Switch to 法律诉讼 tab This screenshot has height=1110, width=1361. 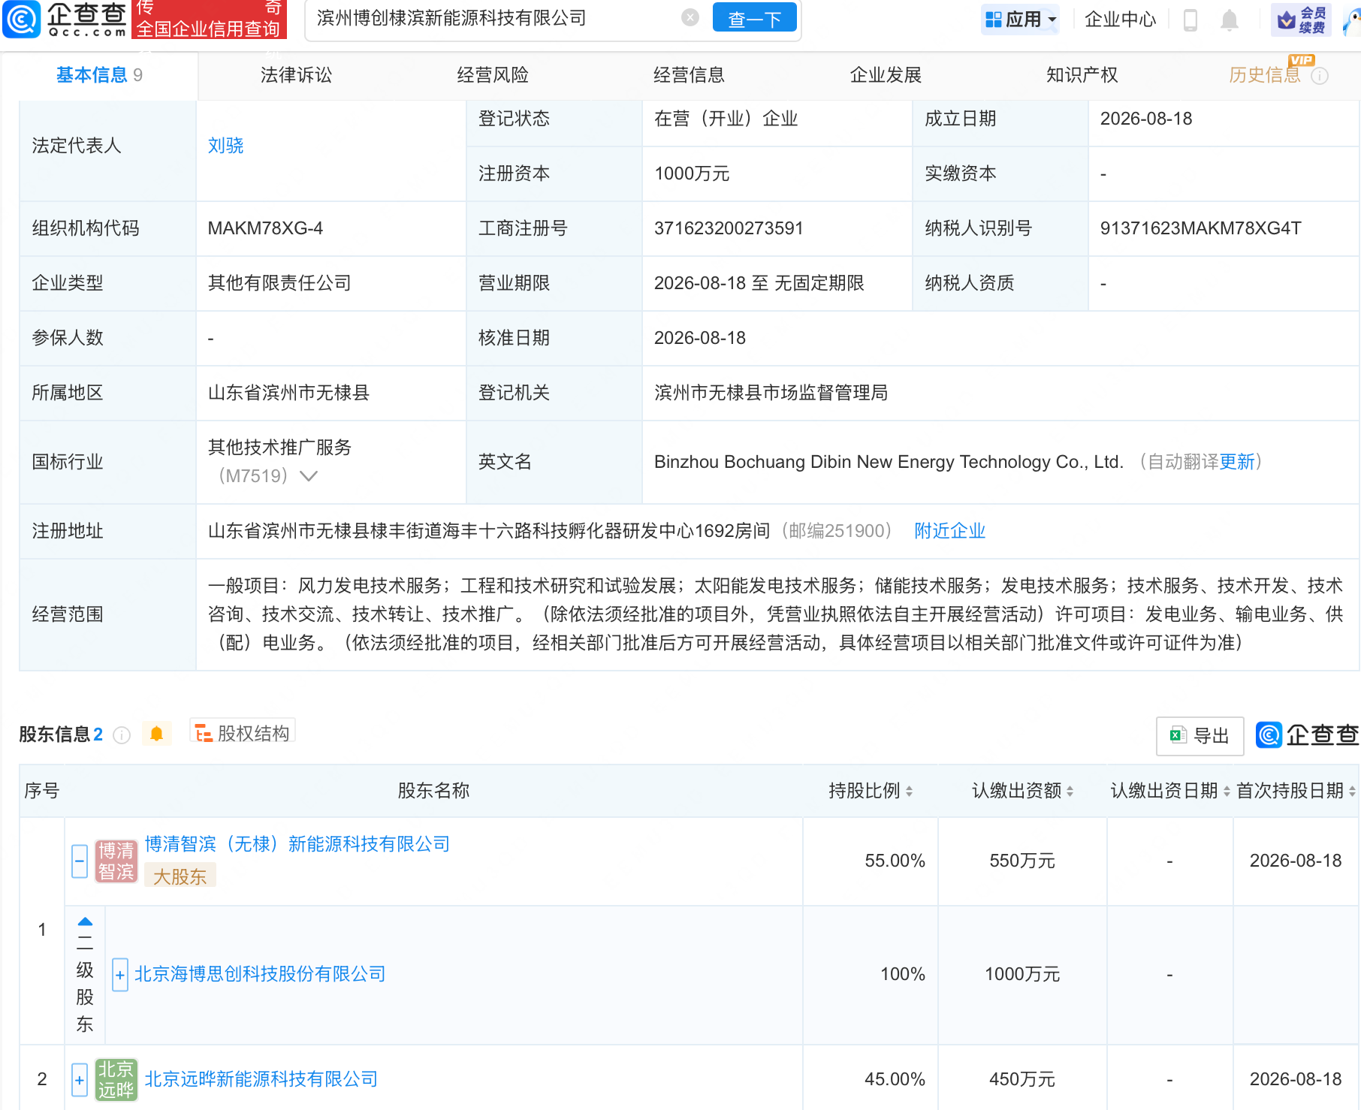[x=296, y=75]
